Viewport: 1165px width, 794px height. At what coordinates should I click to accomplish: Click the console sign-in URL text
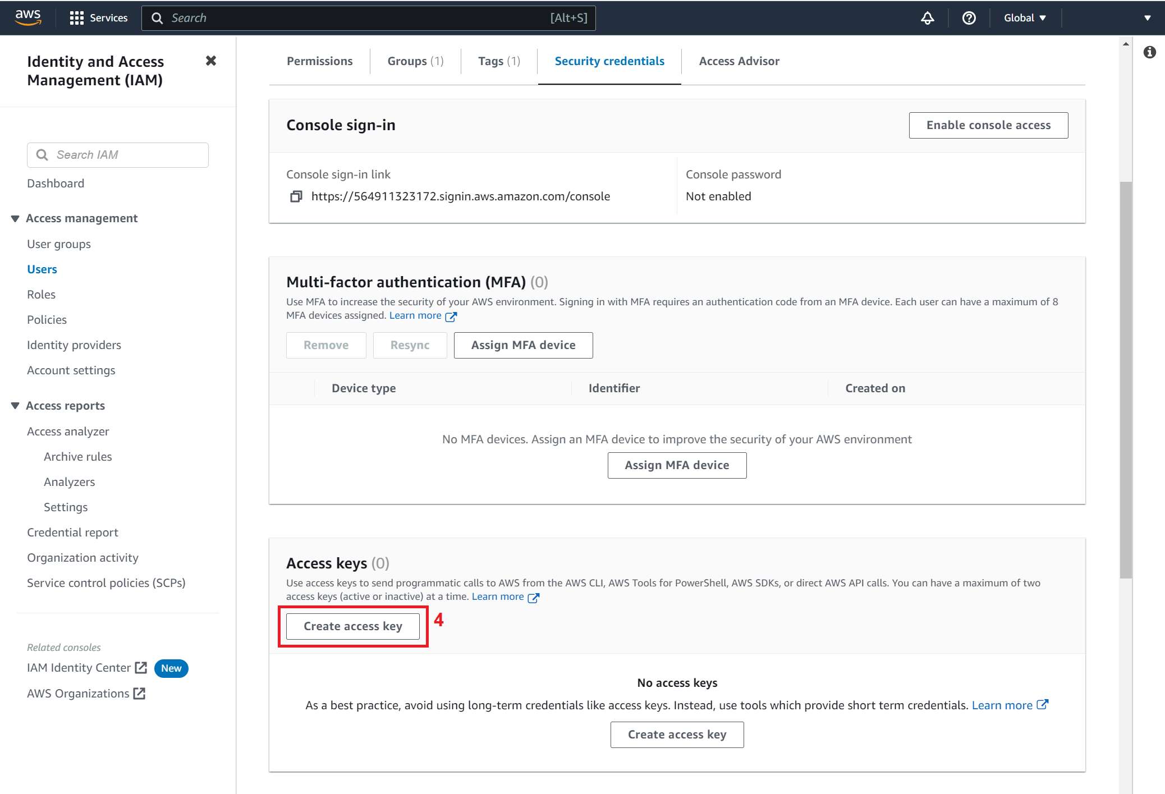[x=460, y=196]
